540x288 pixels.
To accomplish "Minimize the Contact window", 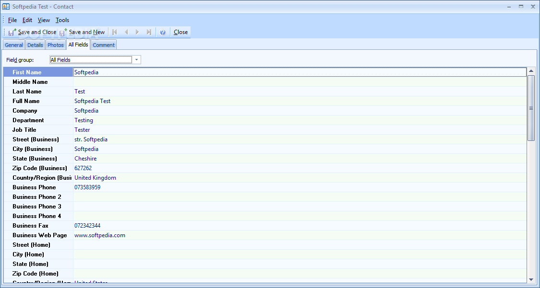I will (509, 7).
